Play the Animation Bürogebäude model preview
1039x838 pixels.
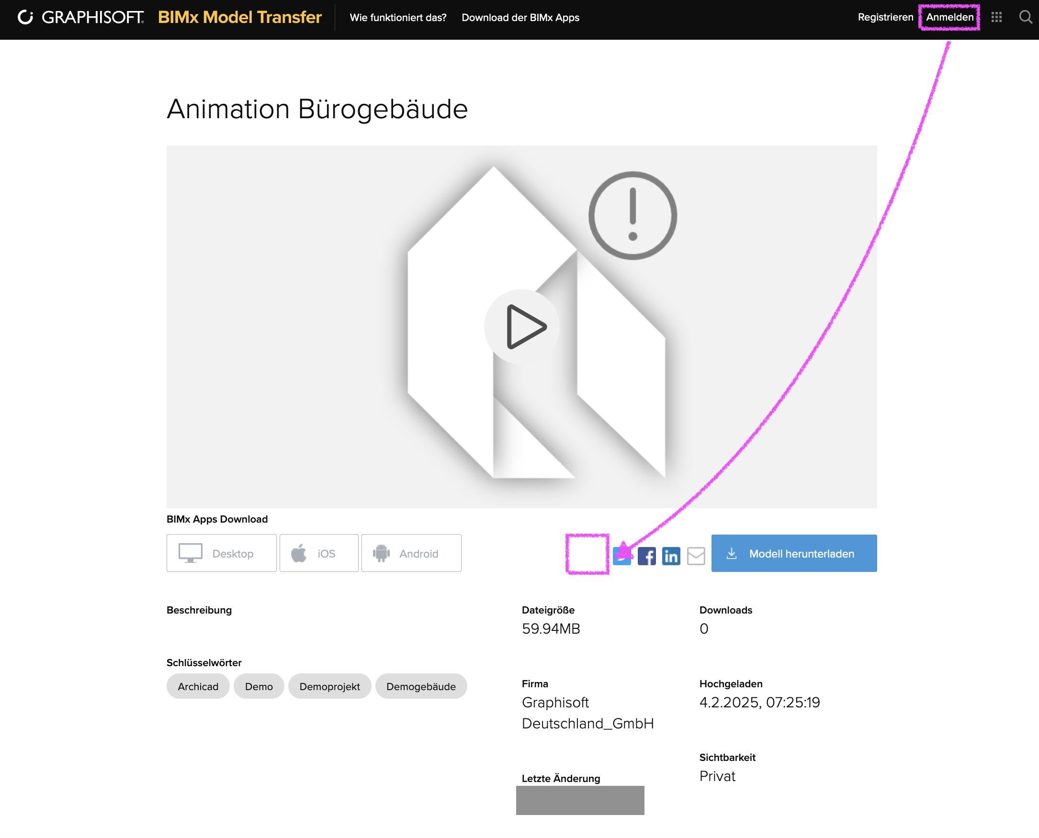point(521,327)
